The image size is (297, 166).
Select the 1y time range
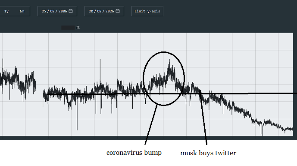[6, 11]
